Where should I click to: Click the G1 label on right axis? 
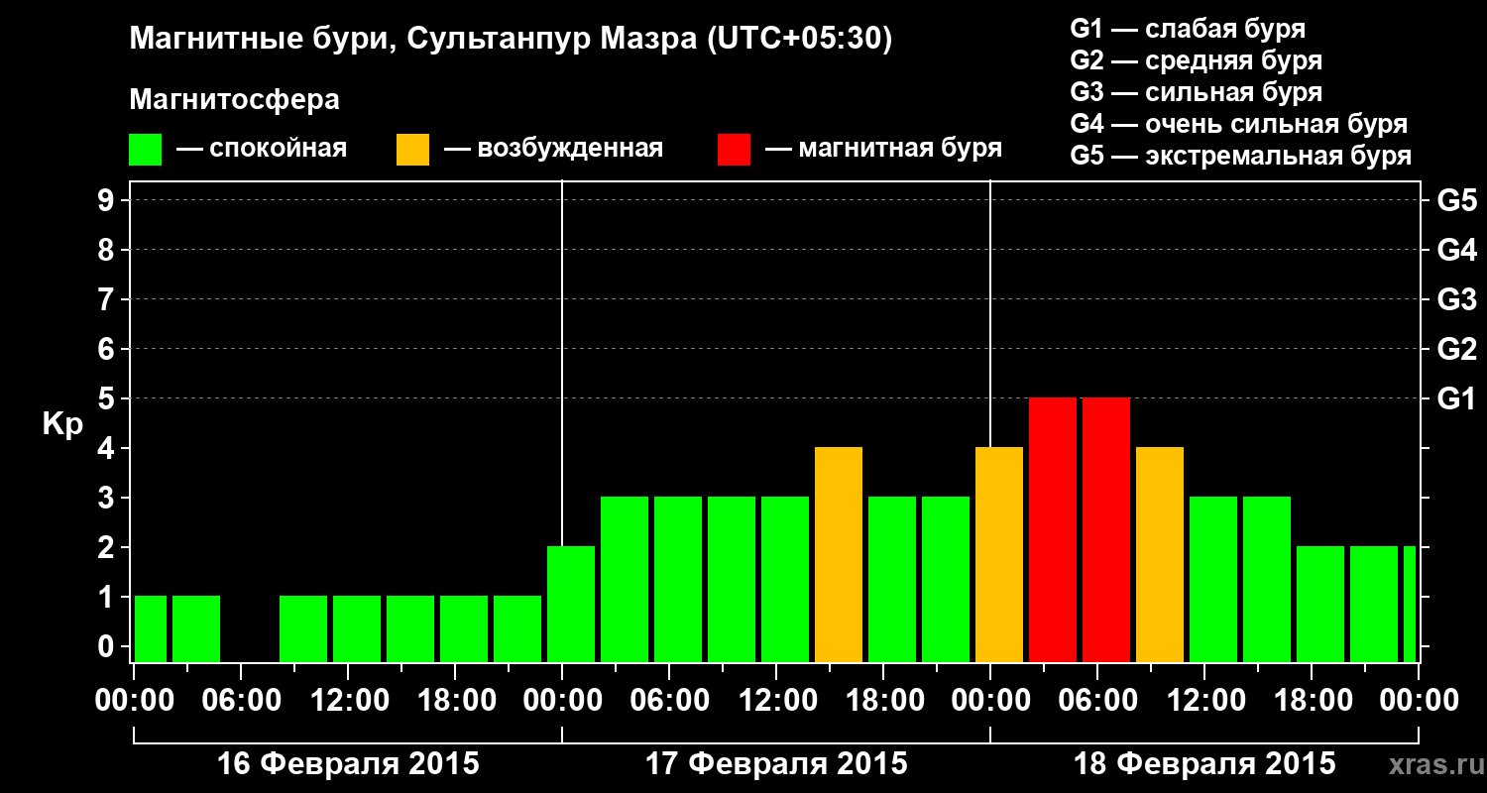pos(1456,398)
